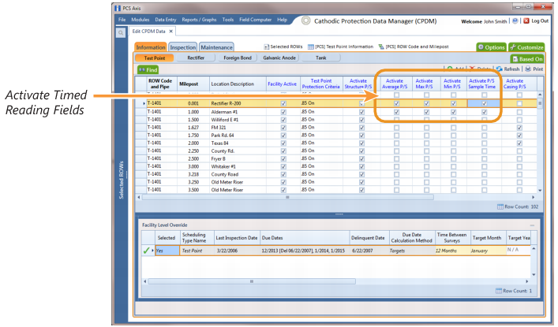
Task: Select the Galvanic Anode facility button
Action: pos(279,58)
